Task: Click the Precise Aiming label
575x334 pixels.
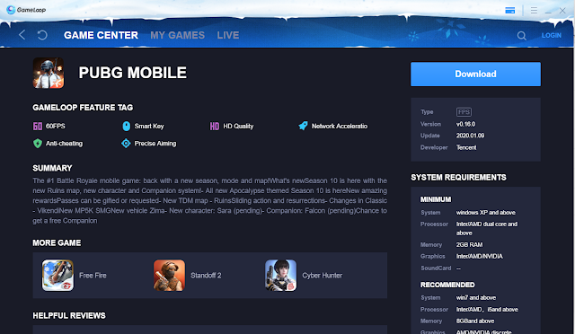Action: (155, 144)
